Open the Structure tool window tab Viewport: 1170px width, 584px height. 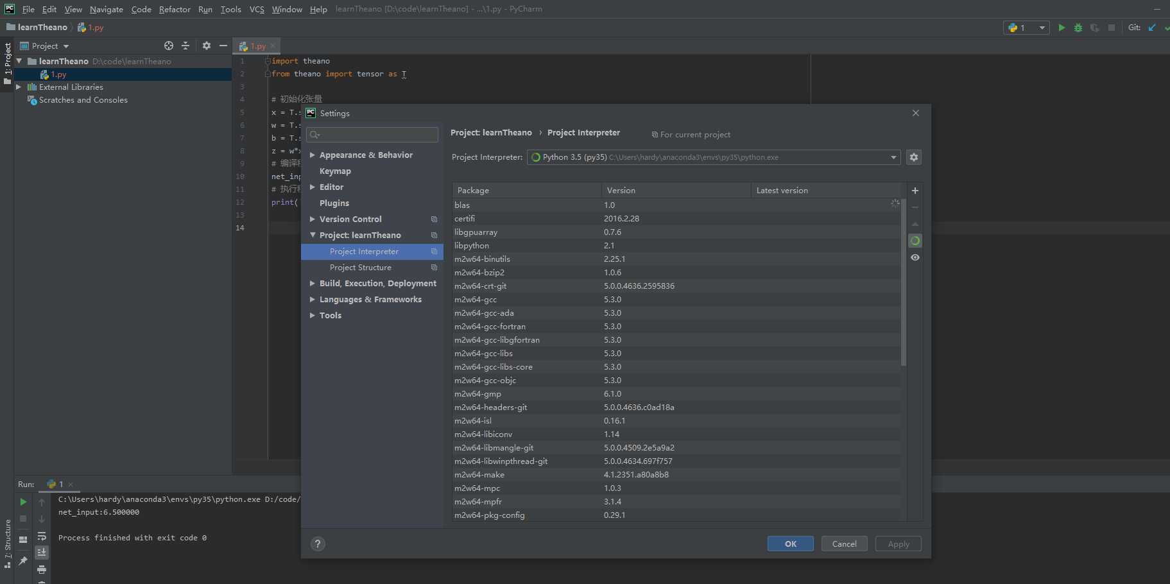pos(8,543)
